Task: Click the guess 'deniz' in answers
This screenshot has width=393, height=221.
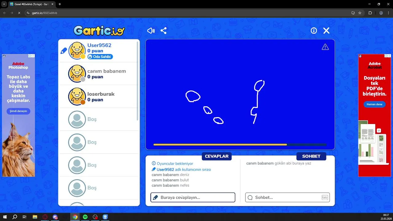Action: coord(185,175)
